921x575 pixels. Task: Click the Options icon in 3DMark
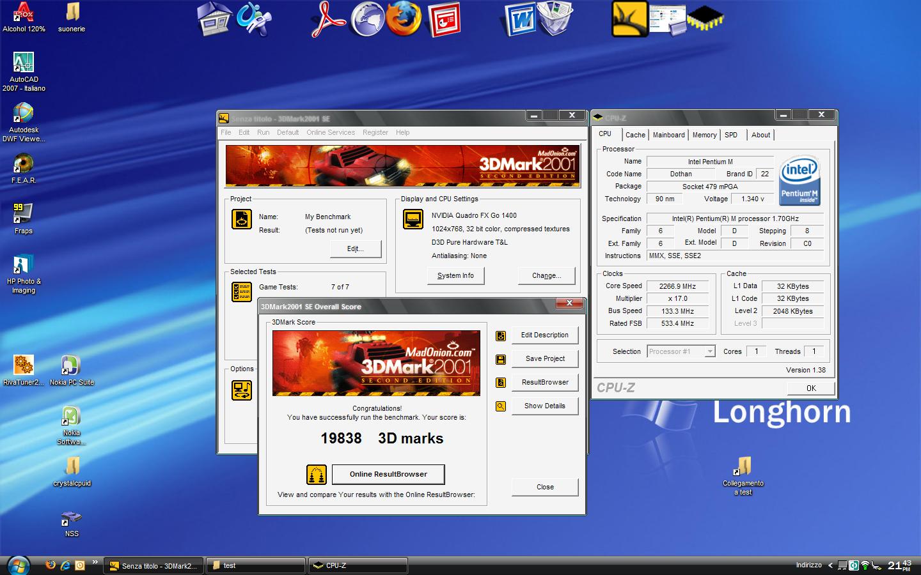coord(242,390)
